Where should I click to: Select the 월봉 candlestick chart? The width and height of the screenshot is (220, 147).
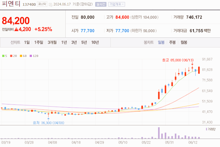pos(184,42)
